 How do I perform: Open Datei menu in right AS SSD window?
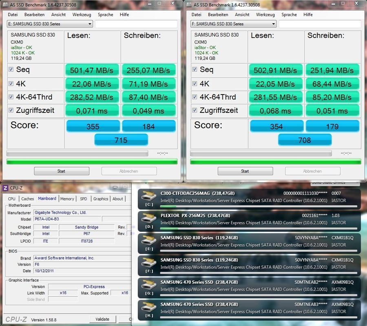point(197,15)
